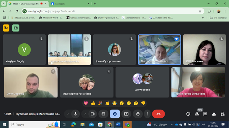Screen dimensions: 229x128
Task: Show the participants list
Action: point(197,114)
